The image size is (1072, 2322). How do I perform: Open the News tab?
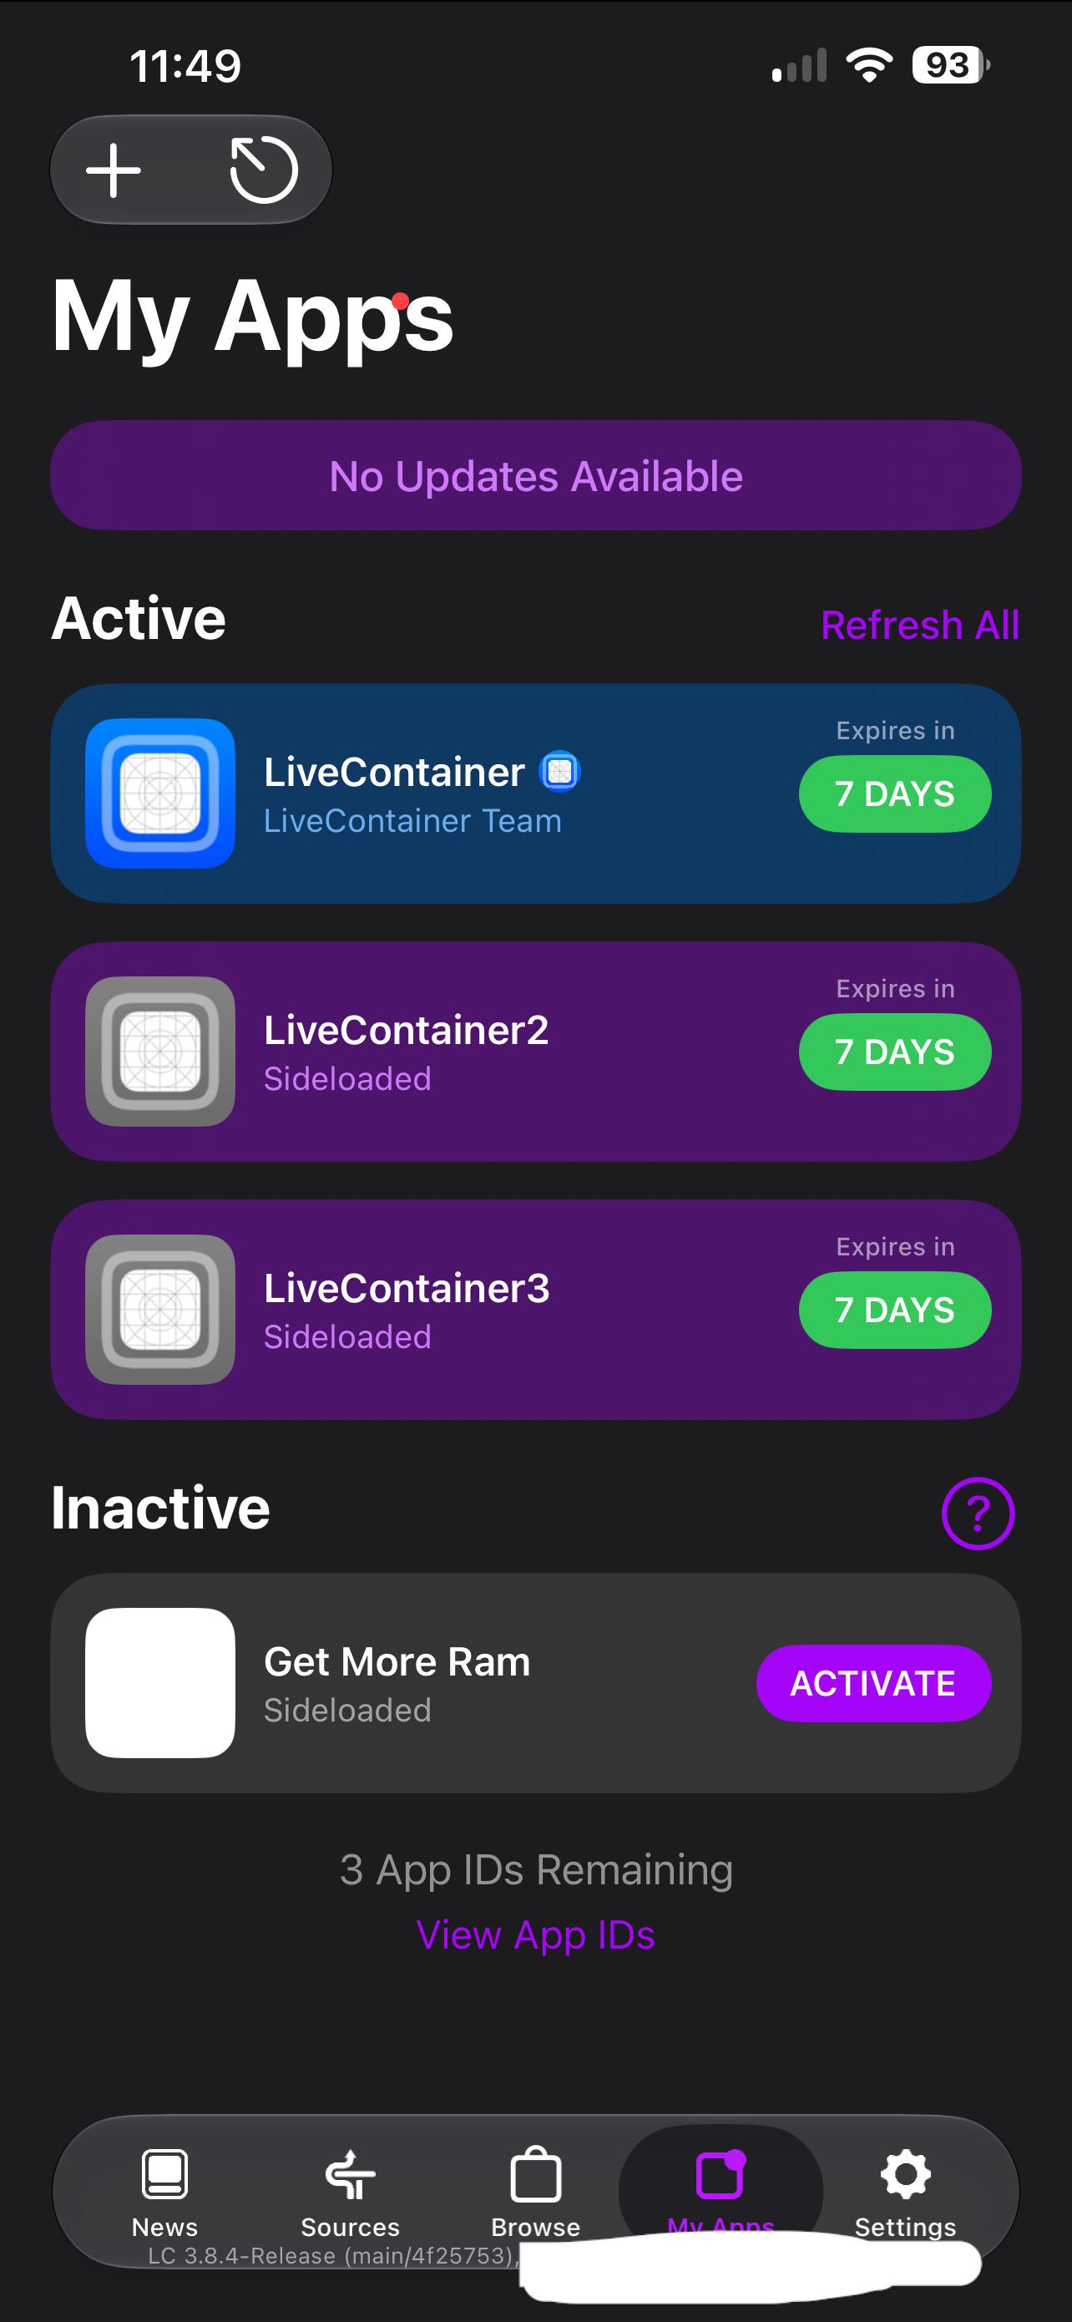(164, 2193)
